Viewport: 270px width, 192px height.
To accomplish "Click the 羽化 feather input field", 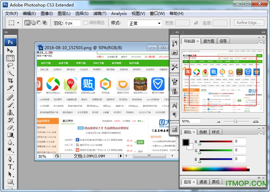I will pos(72,23).
